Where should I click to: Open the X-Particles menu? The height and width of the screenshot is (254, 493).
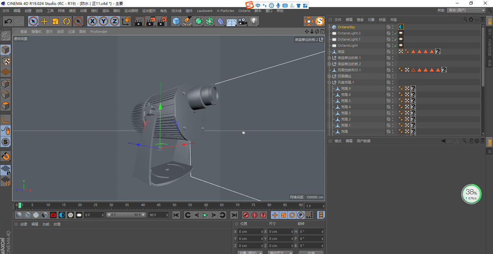225,11
